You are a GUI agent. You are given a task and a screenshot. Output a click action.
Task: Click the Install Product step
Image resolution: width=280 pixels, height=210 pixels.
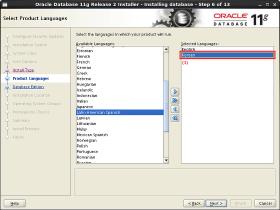(26, 129)
